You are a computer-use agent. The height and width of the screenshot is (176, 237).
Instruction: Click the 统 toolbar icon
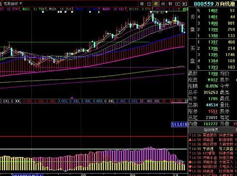pos(163,4)
